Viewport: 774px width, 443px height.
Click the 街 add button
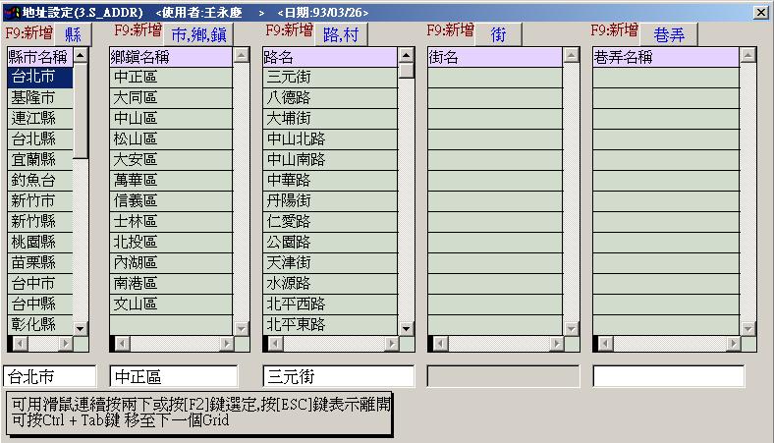[x=498, y=34]
